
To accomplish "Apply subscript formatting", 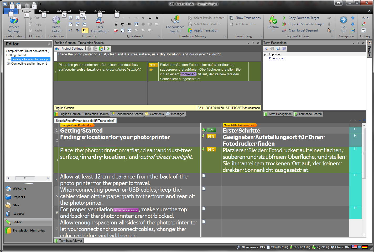I will (77, 24).
